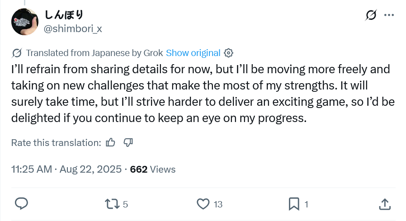This screenshot has height=221, width=406.
Task: Like the post with the heart icon
Action: coord(203,204)
